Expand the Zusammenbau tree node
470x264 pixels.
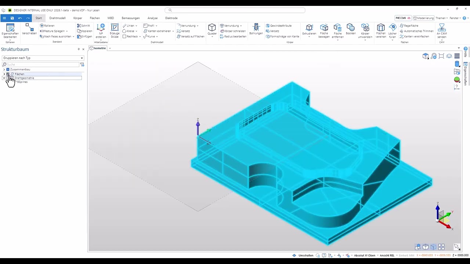point(4,69)
